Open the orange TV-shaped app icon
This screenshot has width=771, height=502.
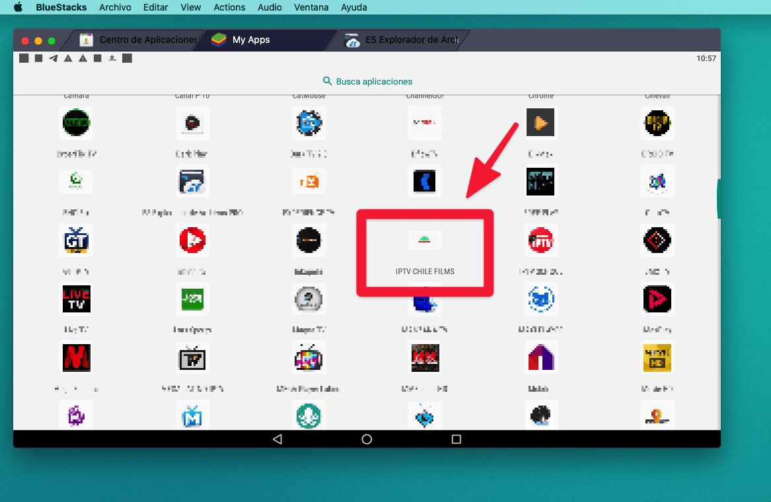pyautogui.click(x=309, y=182)
